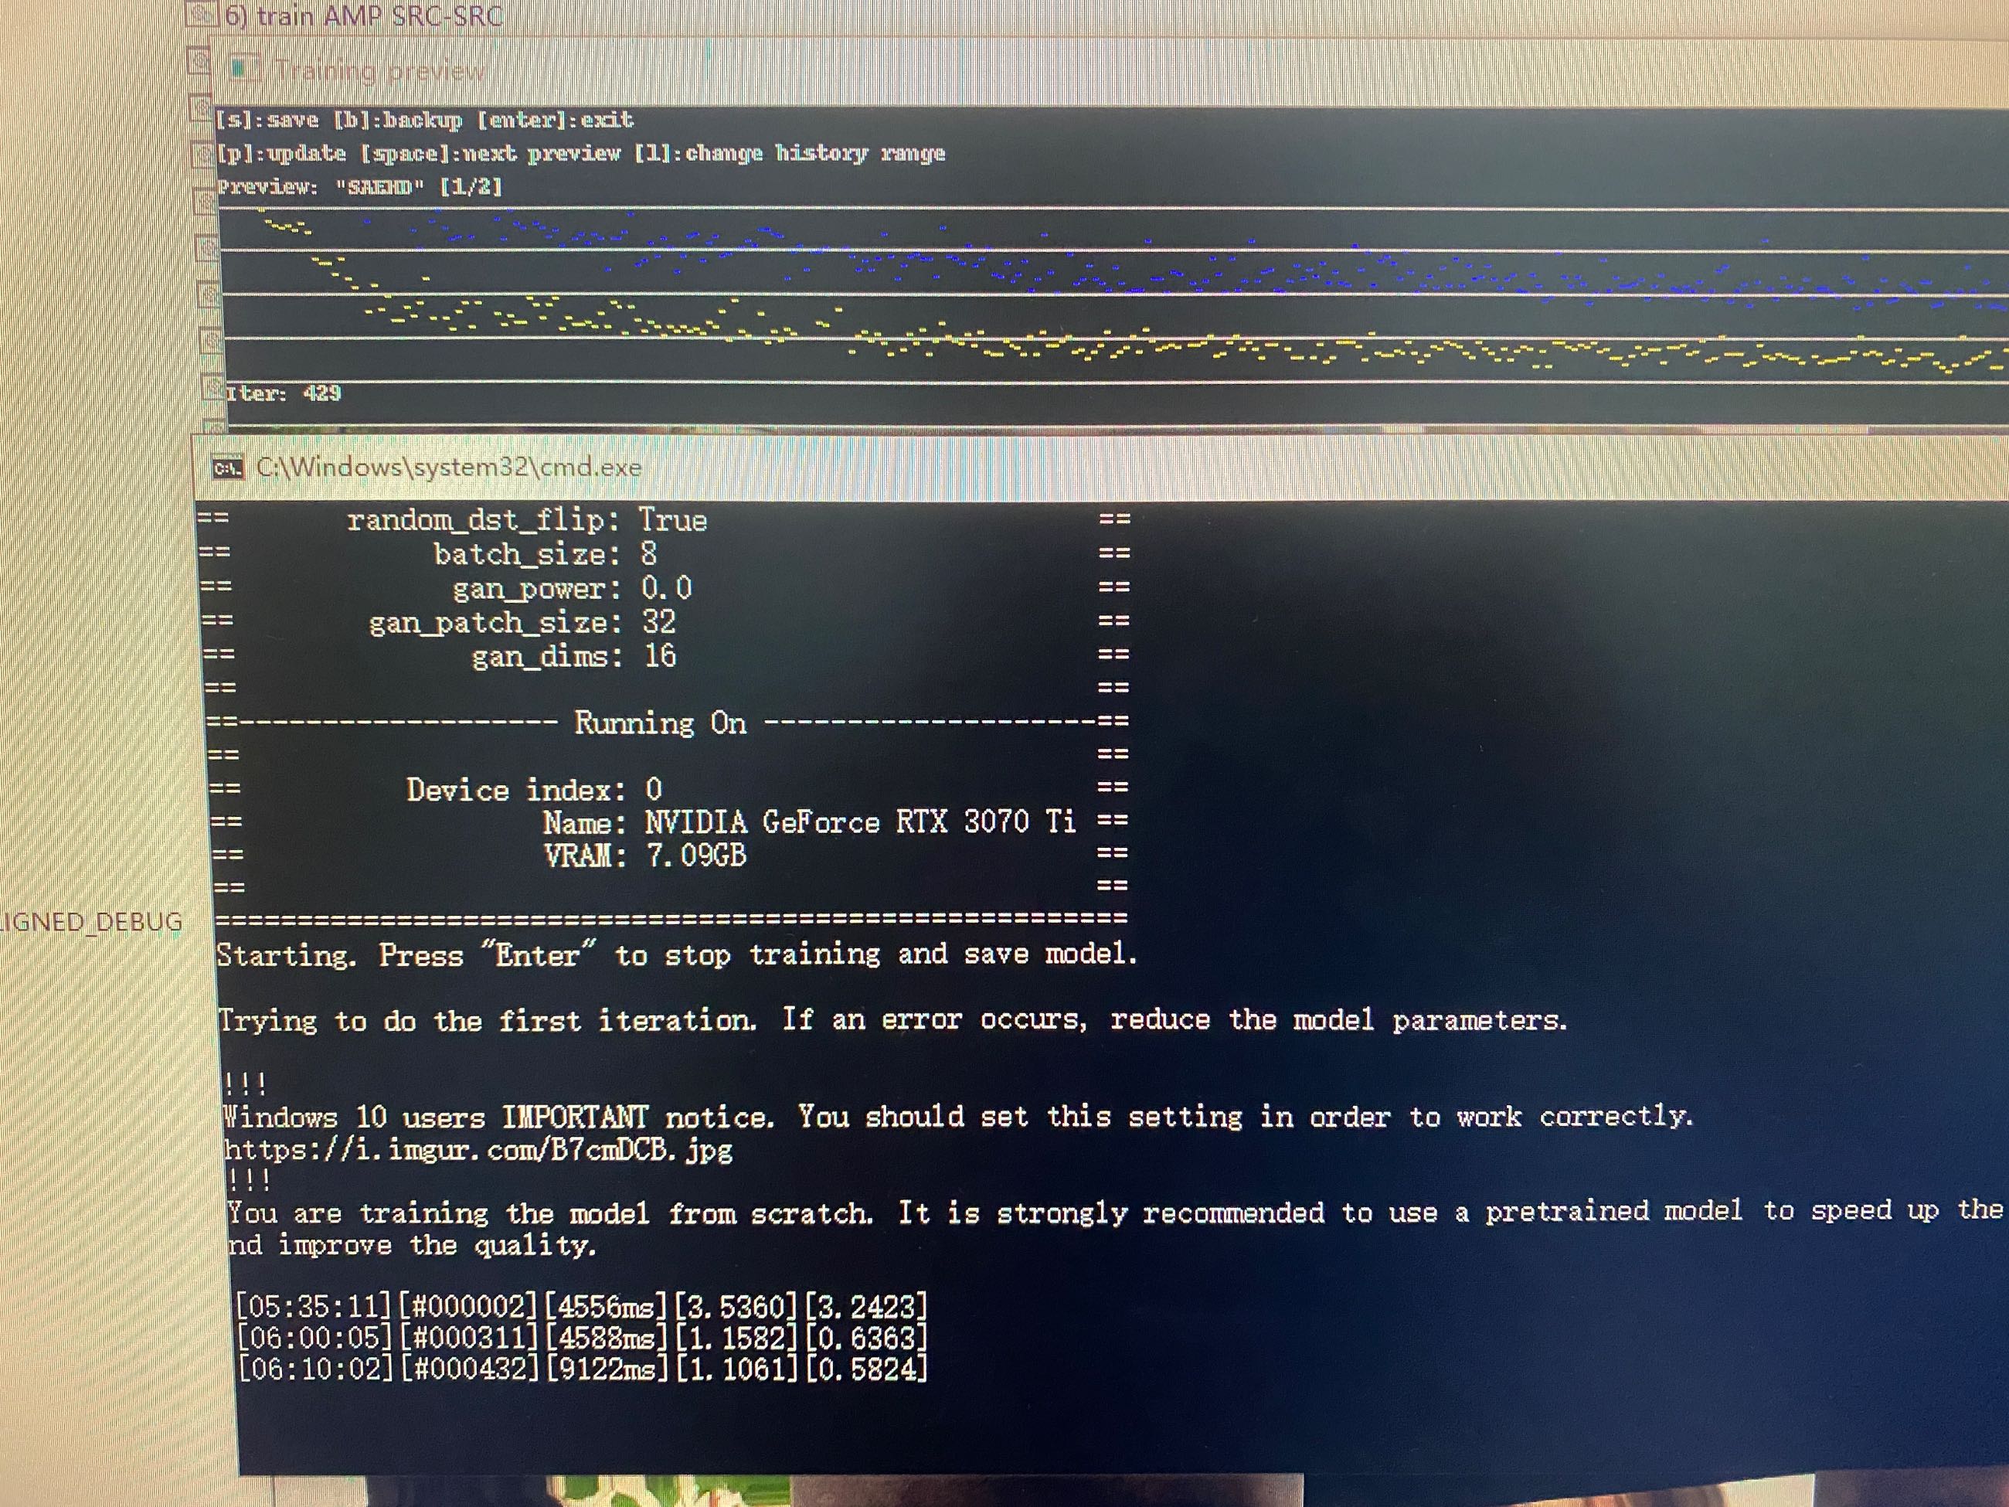Click the 'Iter: 429' status text

[284, 393]
